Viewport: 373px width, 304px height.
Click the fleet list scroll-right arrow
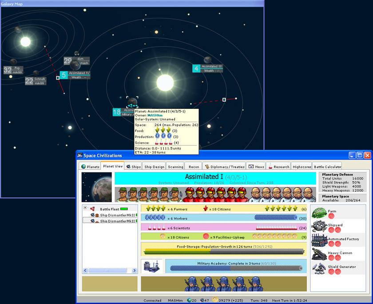(x=135, y=270)
